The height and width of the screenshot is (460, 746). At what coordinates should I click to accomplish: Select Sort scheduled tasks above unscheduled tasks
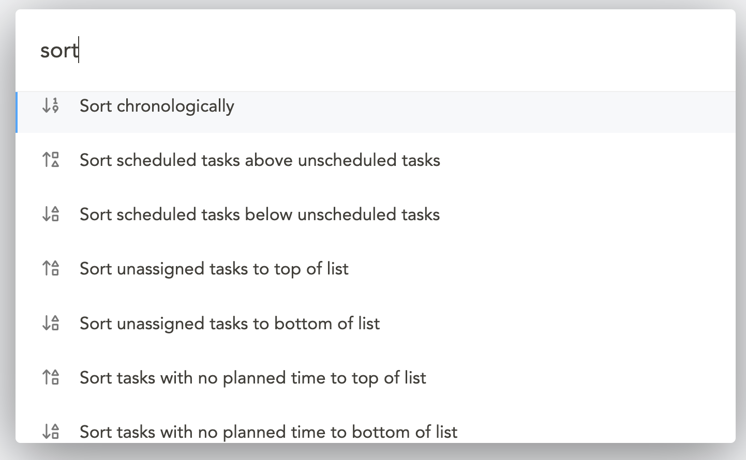pyautogui.click(x=260, y=160)
